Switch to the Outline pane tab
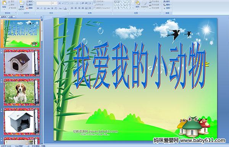Viewport: 229px width, 147px height. (x=11, y=17)
